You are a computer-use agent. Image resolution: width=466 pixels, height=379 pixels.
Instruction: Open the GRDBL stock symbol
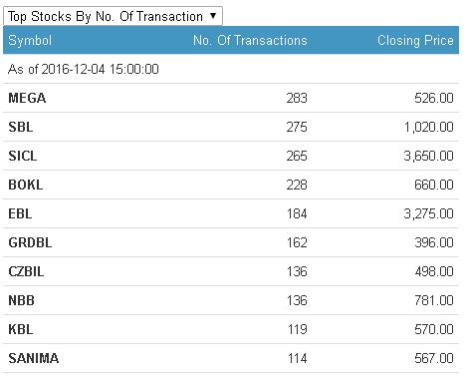tap(30, 242)
